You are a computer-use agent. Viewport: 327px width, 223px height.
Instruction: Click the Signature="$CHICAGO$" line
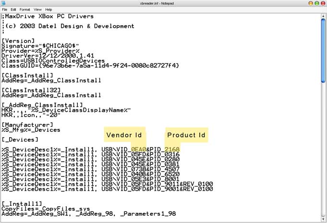point(40,46)
